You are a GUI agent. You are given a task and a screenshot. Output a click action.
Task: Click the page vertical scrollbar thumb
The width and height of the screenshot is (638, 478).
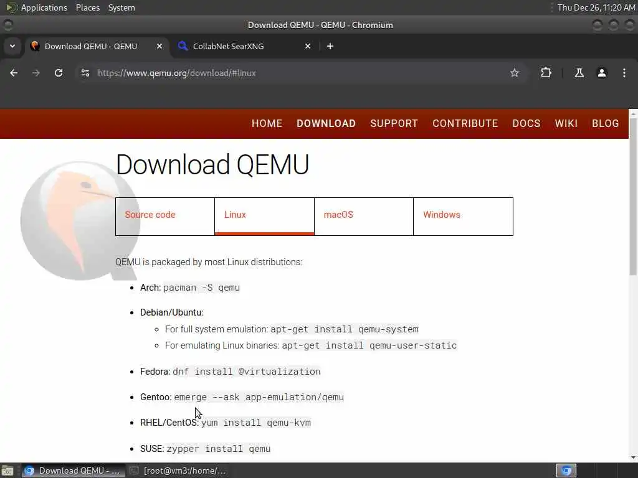(633, 197)
